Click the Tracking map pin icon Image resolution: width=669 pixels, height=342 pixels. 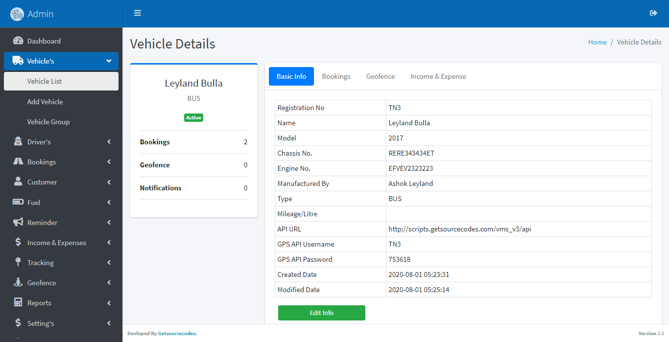click(18, 263)
